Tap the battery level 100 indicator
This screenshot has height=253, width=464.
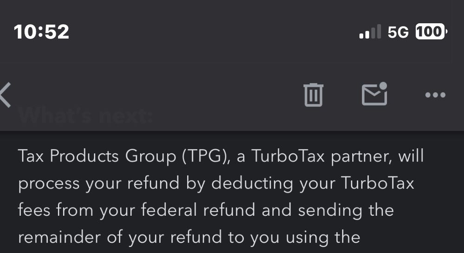pos(431,32)
